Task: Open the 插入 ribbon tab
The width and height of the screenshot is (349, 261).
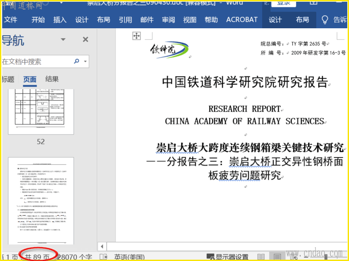Action: click(x=60, y=20)
